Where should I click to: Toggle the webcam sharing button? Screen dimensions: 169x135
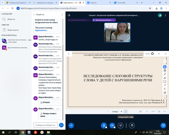tap(112, 125)
